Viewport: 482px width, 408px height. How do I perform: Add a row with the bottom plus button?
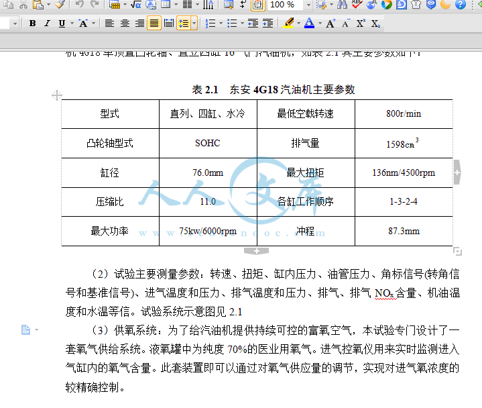pos(256,251)
